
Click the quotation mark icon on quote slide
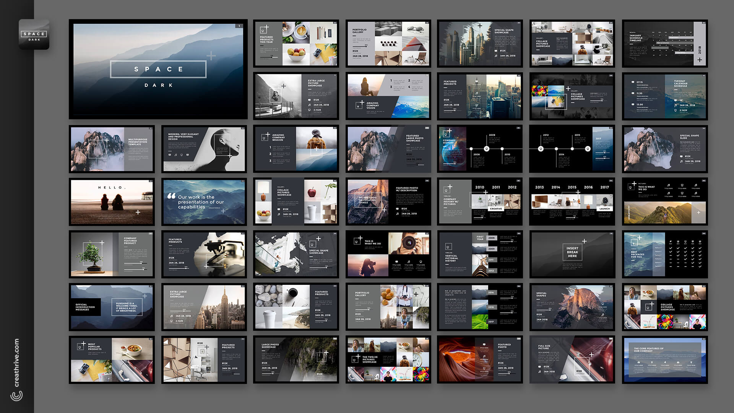pyautogui.click(x=171, y=196)
